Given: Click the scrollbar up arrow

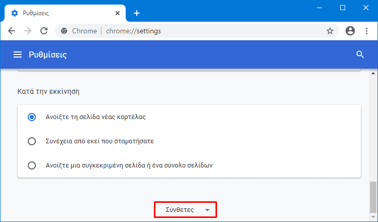Looking at the screenshot, I should pos(373,73).
